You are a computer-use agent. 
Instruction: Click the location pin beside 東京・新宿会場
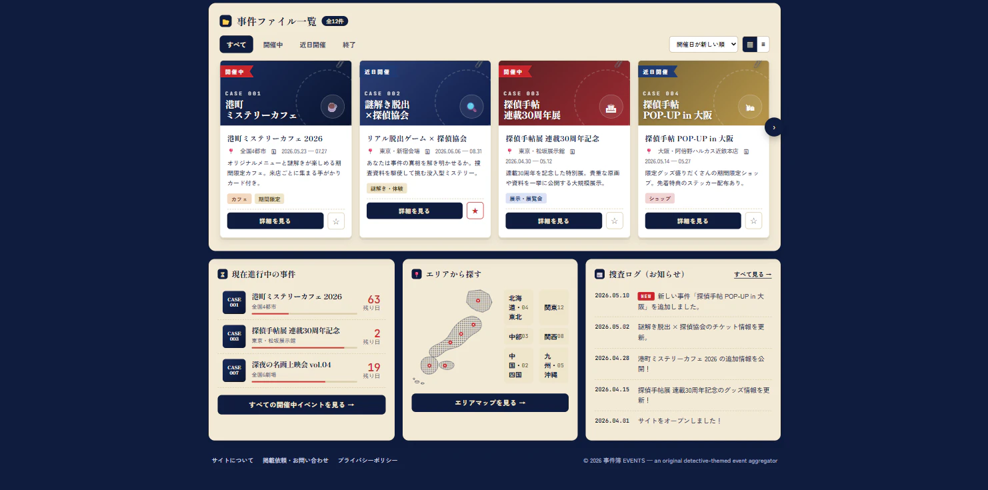[x=370, y=151]
